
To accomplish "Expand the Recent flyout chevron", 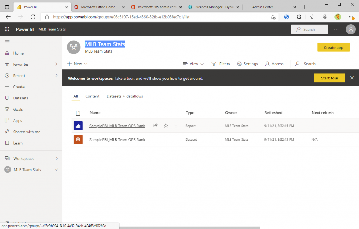I will click(x=56, y=75).
